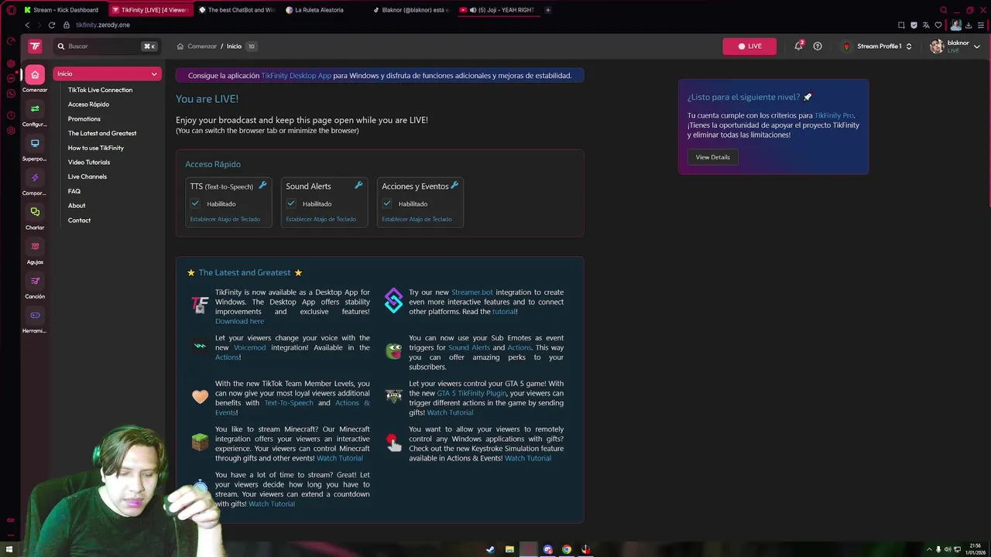
Task: Open the browser snapshot tool icon
Action: (903, 25)
